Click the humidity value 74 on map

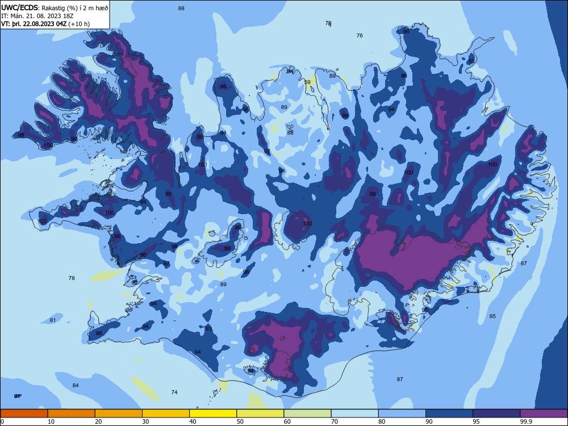[174, 392]
